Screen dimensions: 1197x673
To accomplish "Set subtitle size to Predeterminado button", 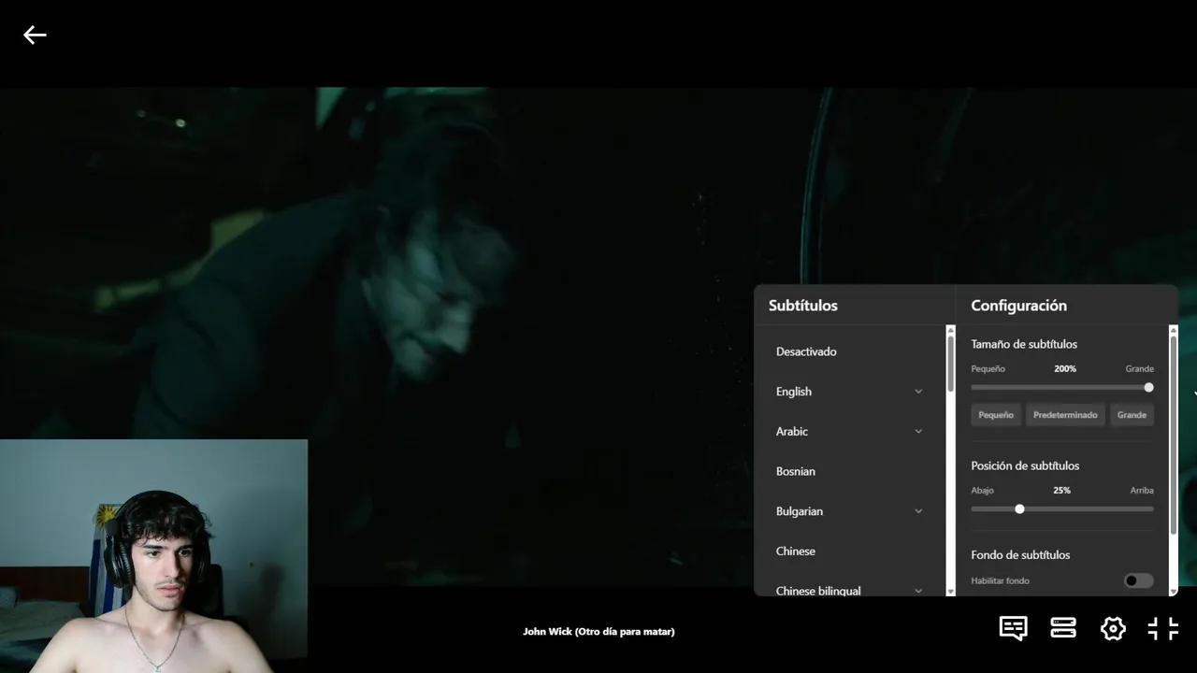I will 1065,415.
